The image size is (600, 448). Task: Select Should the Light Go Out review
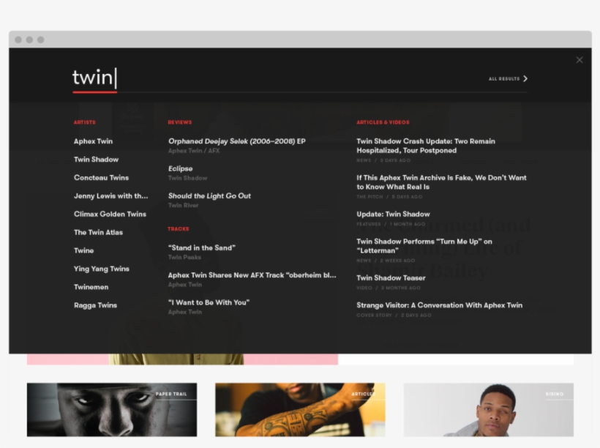click(211, 195)
